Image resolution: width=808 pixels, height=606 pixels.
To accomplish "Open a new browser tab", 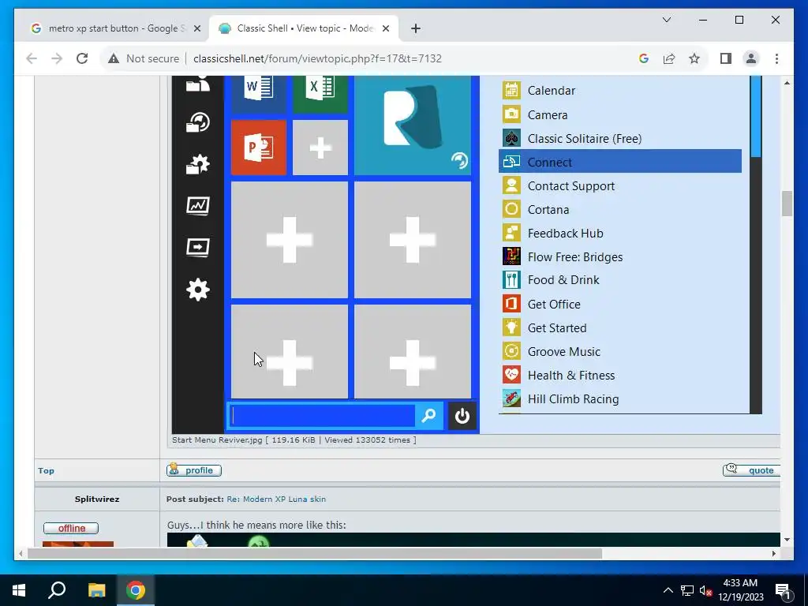I will click(416, 28).
